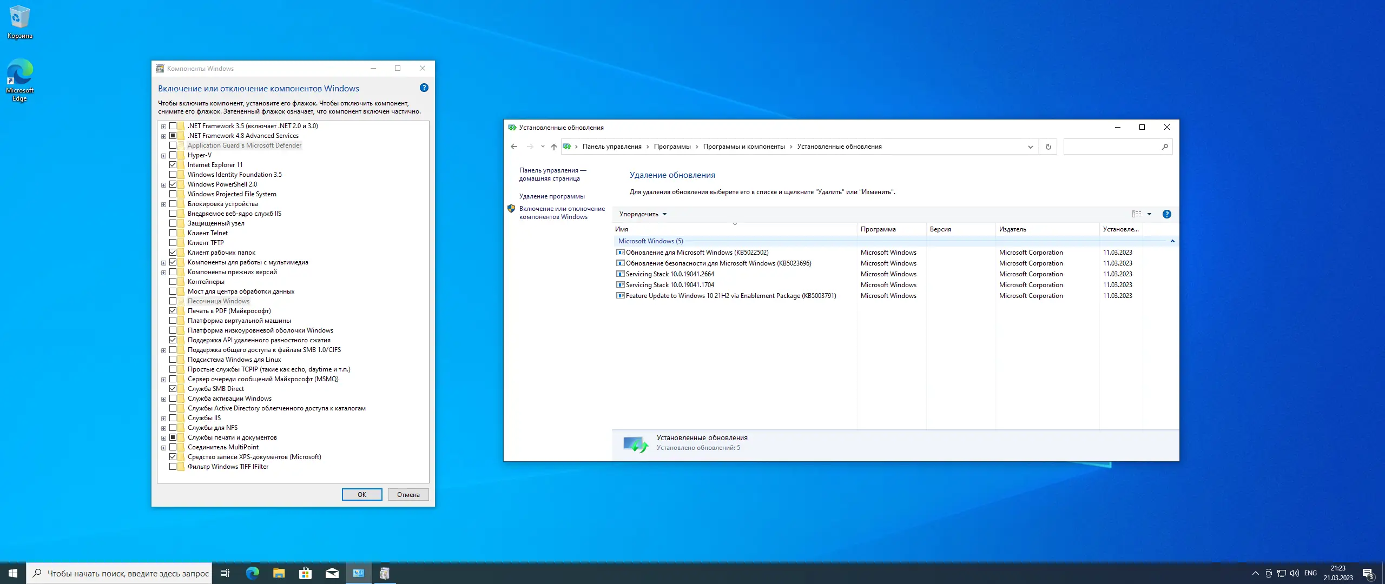Click the blue help icon in updates toolbar
The height and width of the screenshot is (584, 1385).
point(1166,214)
